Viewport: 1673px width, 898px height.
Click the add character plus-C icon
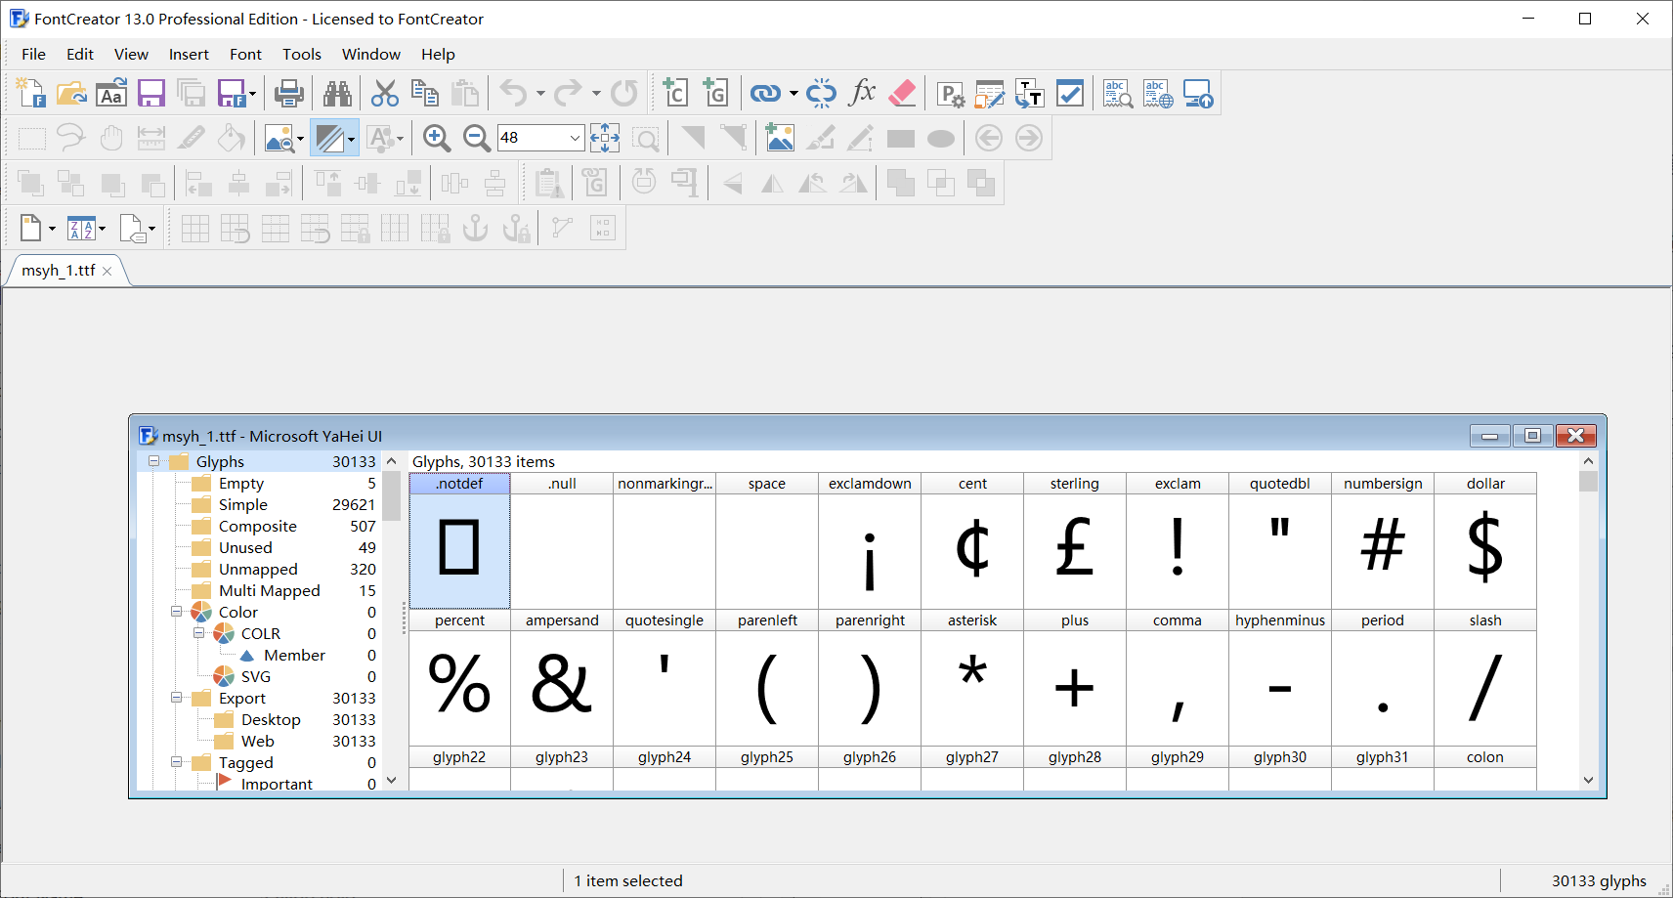pyautogui.click(x=675, y=94)
